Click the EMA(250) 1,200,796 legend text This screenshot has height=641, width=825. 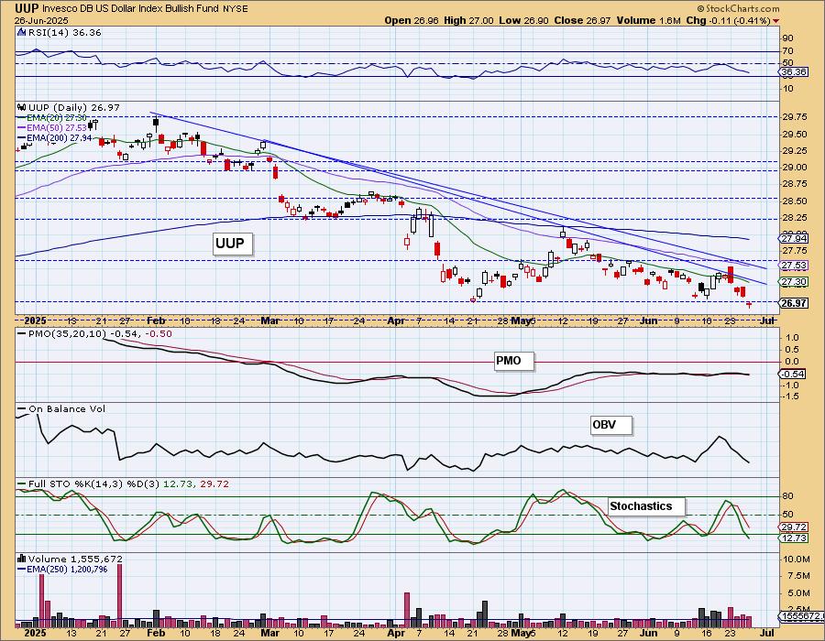(67, 570)
